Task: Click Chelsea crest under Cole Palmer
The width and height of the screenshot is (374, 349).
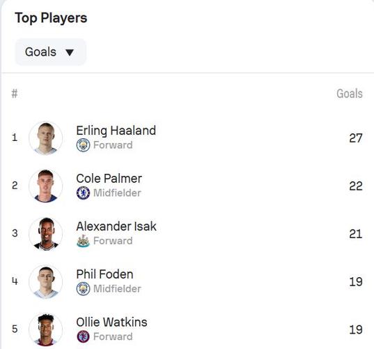Action: (83, 193)
